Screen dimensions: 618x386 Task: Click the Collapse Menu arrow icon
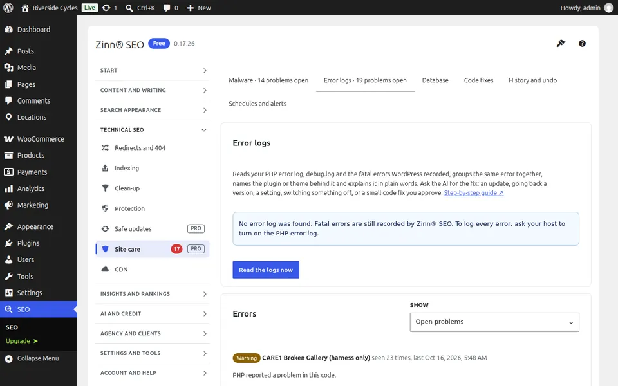point(8,358)
